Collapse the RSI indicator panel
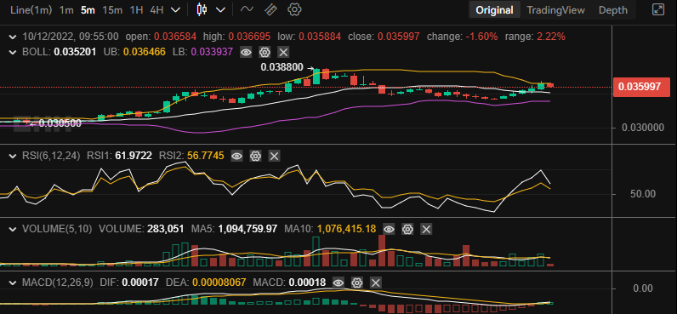Viewport: 677px width, 314px height. [x=13, y=156]
